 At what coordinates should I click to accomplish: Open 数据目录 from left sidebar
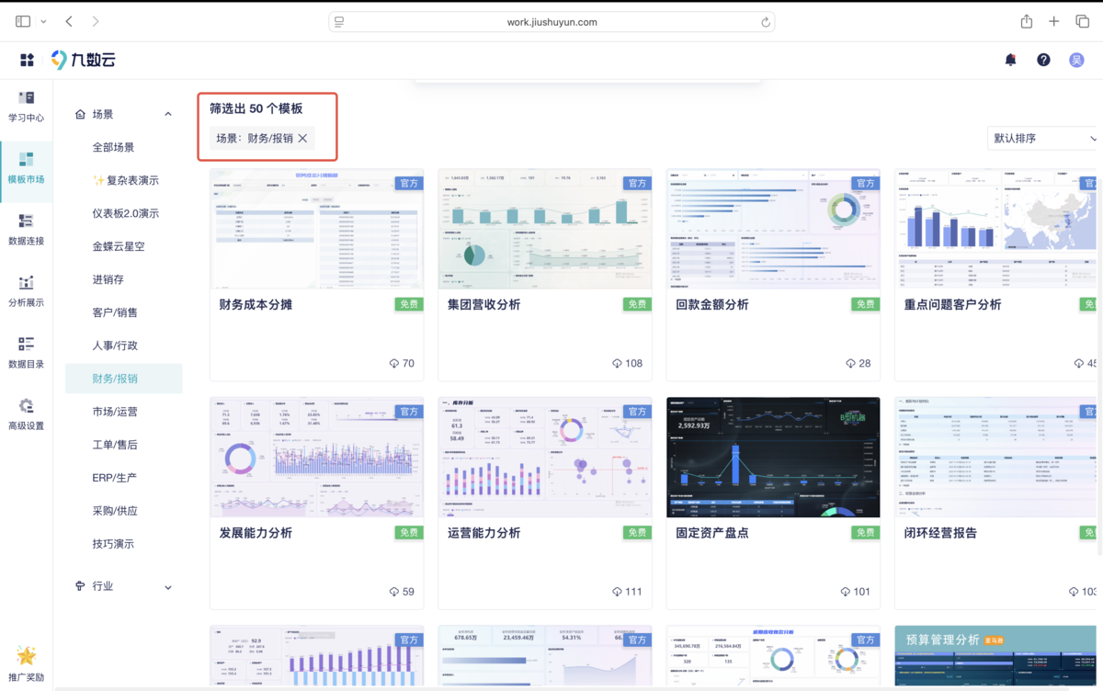[x=26, y=353]
